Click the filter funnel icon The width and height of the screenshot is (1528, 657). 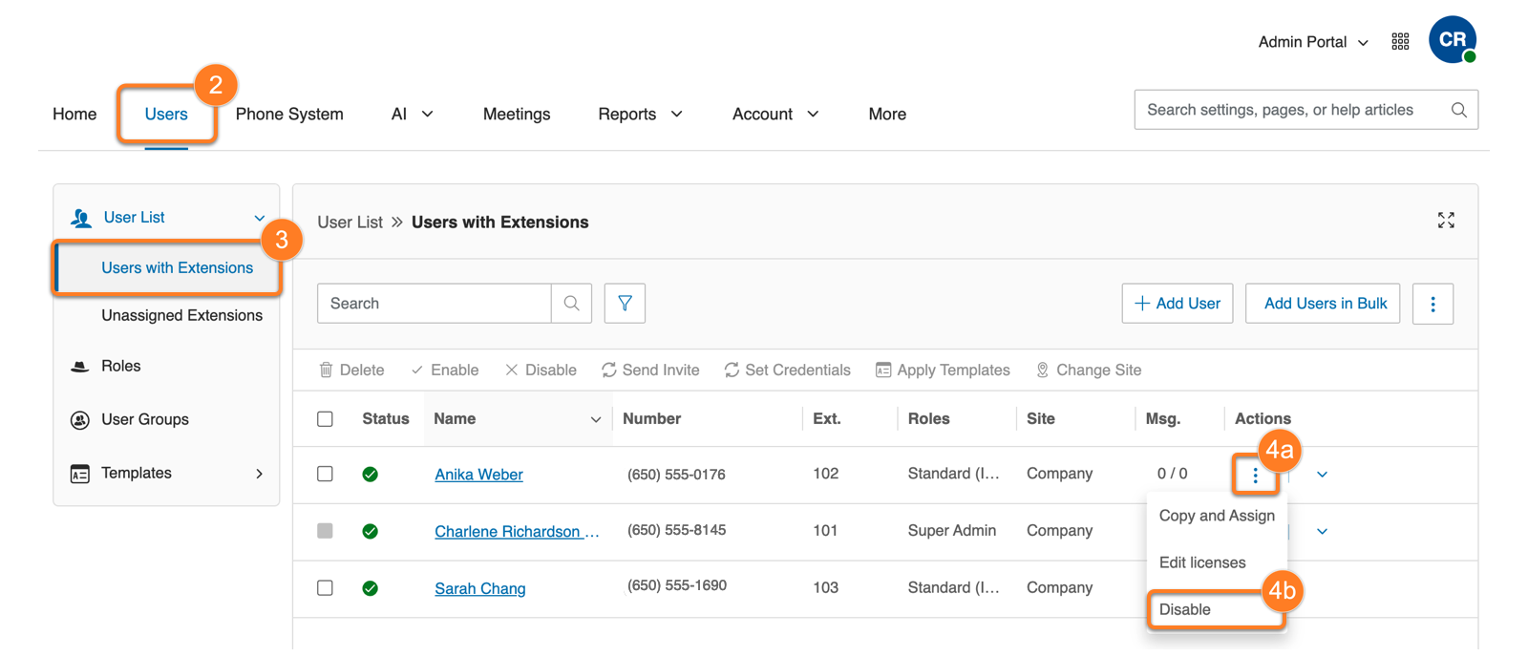tap(625, 304)
